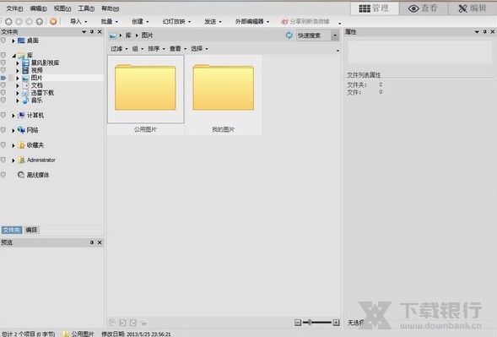497x337 pixels.
Task: Switch to 管理 manage mode
Action: [x=375, y=8]
